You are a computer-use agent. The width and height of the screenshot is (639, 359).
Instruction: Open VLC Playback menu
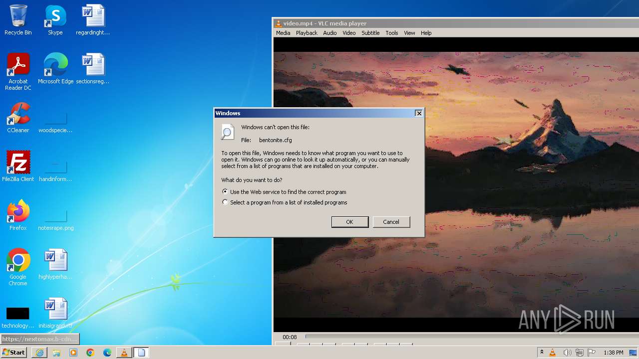[x=307, y=33]
